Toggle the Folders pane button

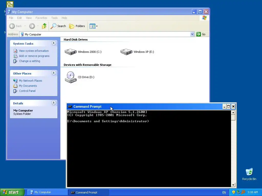(77, 26)
